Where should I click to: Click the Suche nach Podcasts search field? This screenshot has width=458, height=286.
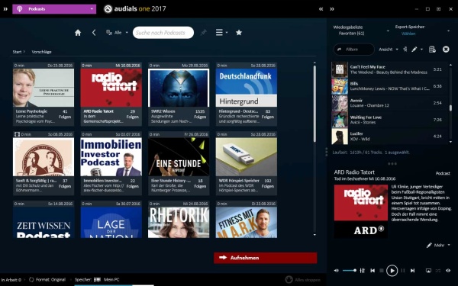click(x=163, y=33)
